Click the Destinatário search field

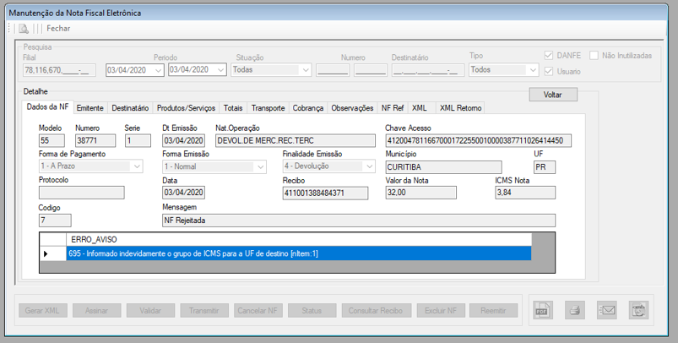pos(428,70)
